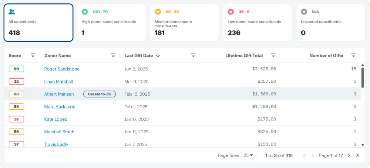
Task: Open the Score column filter menu
Action: pyautogui.click(x=33, y=55)
